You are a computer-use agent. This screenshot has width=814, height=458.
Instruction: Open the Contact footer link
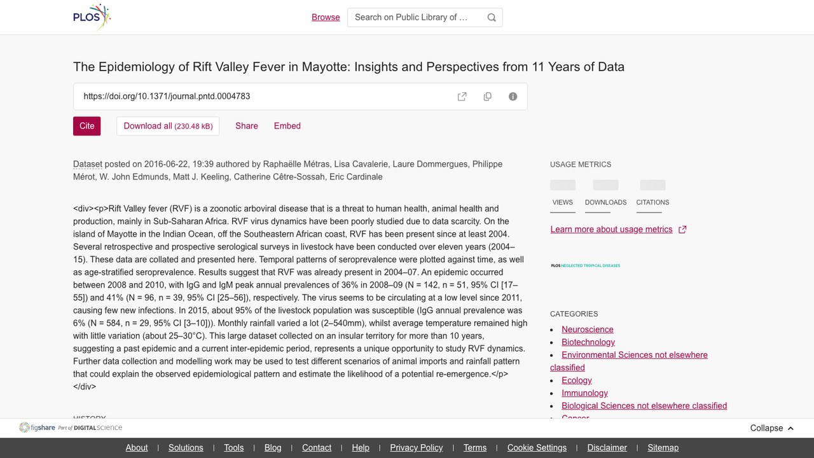317,448
